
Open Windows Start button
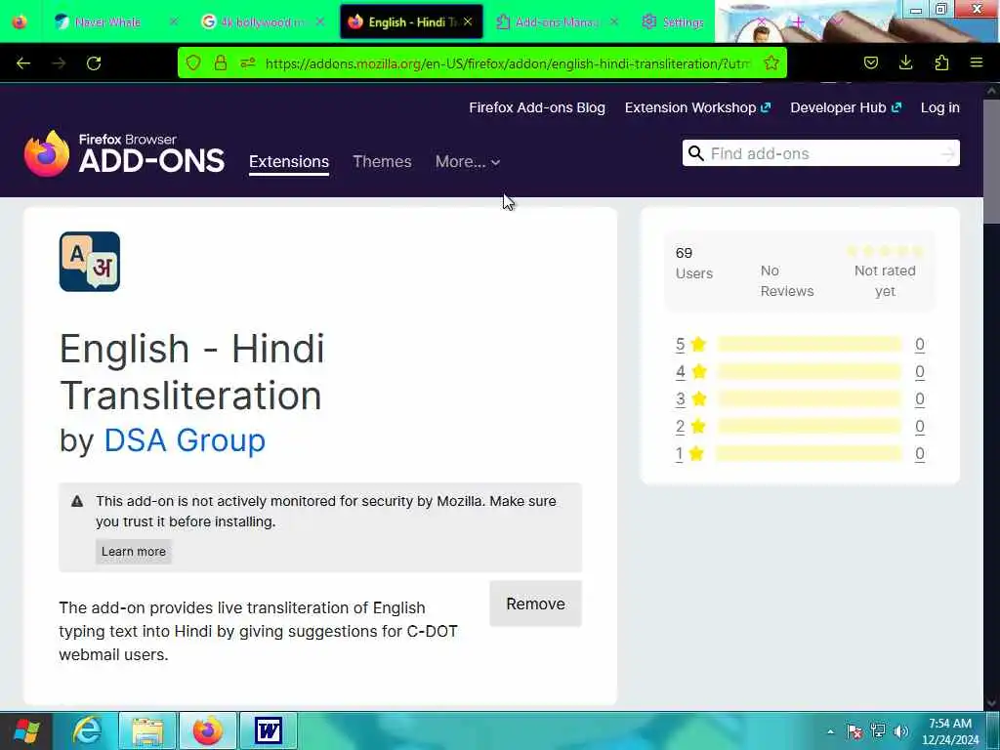click(26, 730)
